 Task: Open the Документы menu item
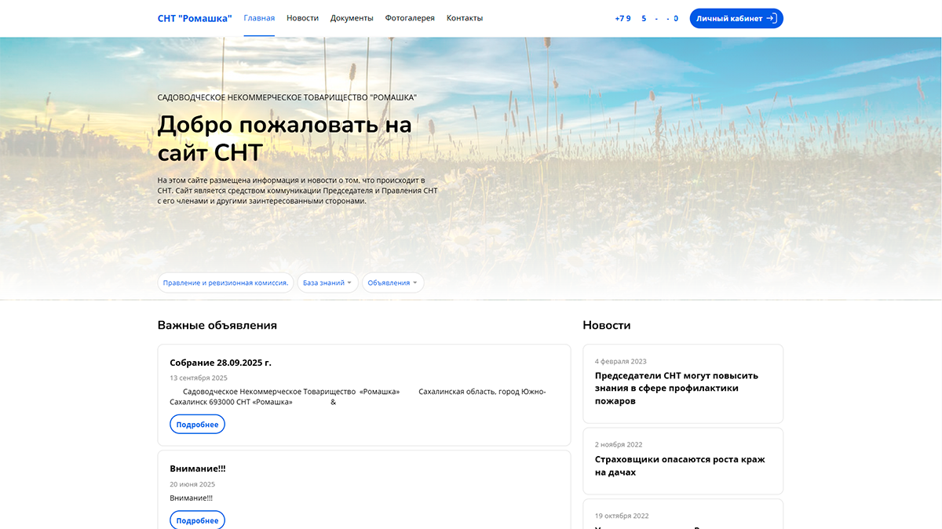tap(352, 18)
